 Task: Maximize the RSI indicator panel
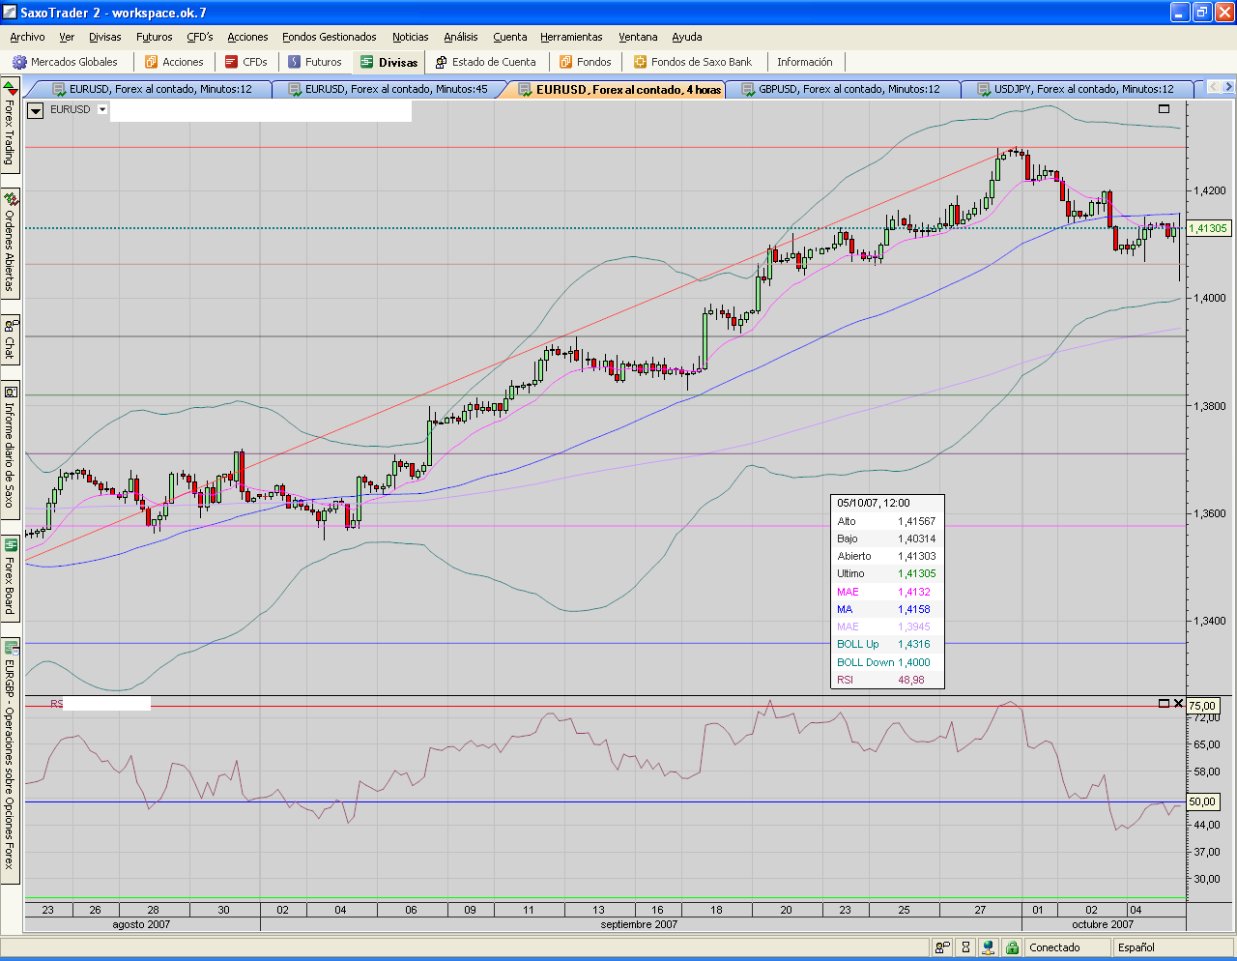pyautogui.click(x=1164, y=704)
